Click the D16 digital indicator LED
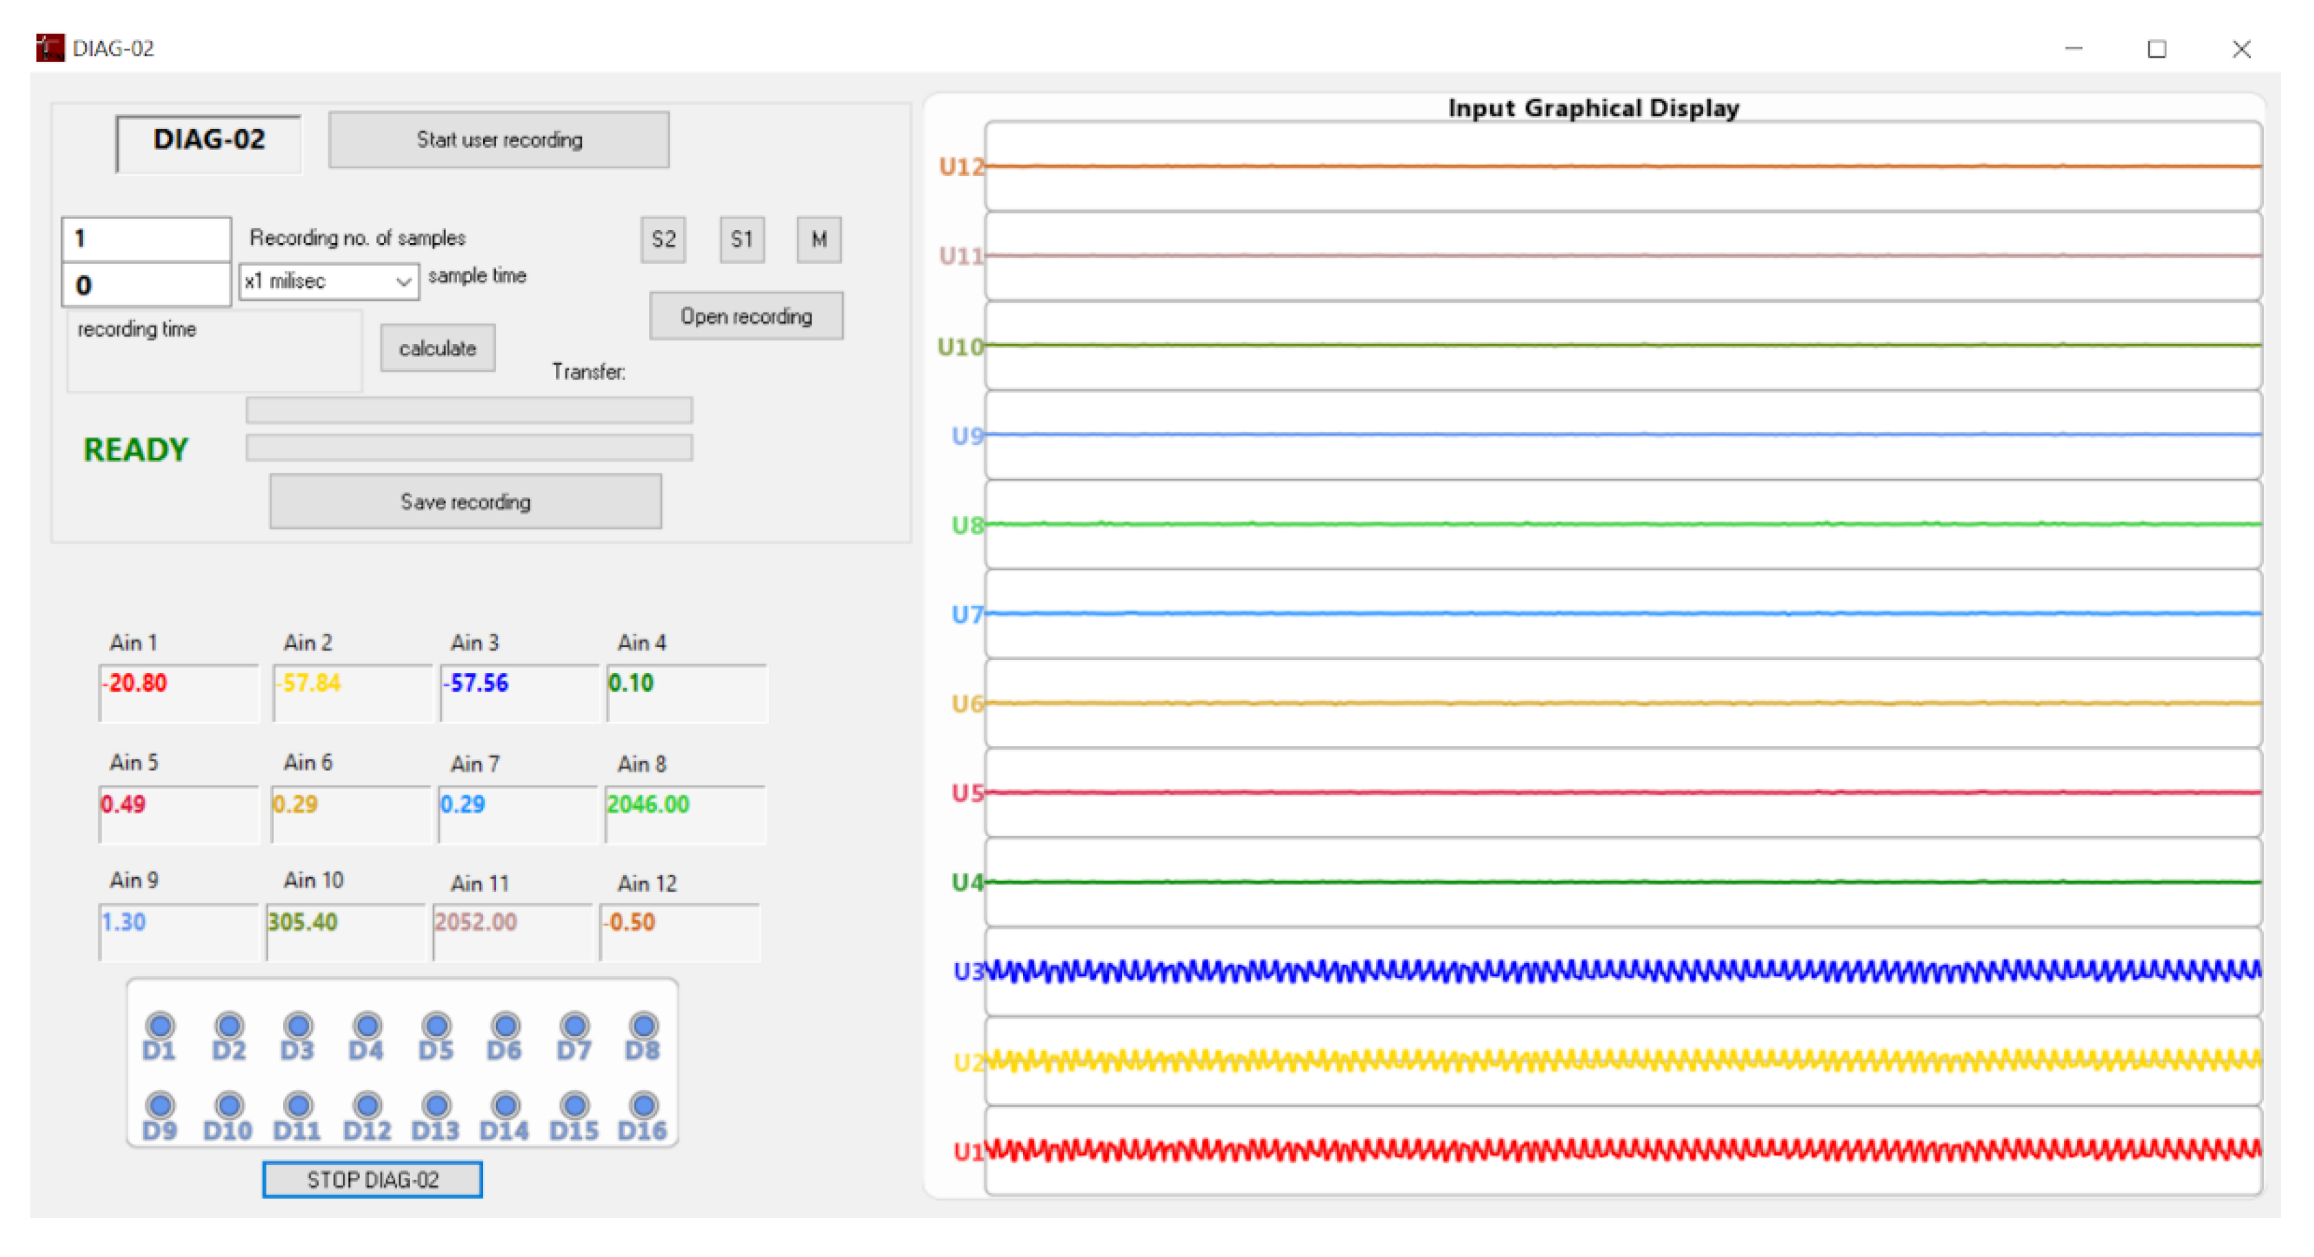The width and height of the screenshot is (2314, 1257). click(x=643, y=1105)
